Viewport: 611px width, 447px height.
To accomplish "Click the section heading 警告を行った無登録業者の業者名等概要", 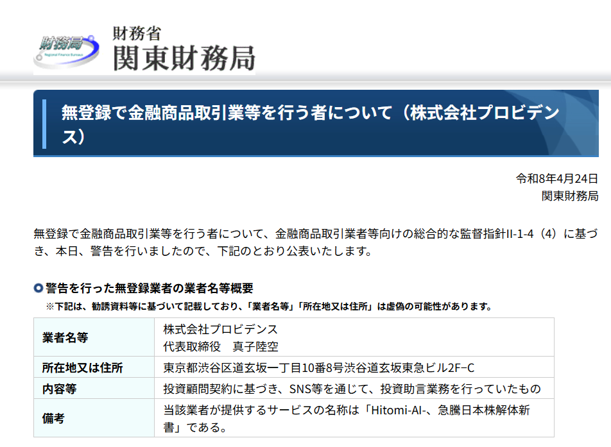I will tap(150, 288).
